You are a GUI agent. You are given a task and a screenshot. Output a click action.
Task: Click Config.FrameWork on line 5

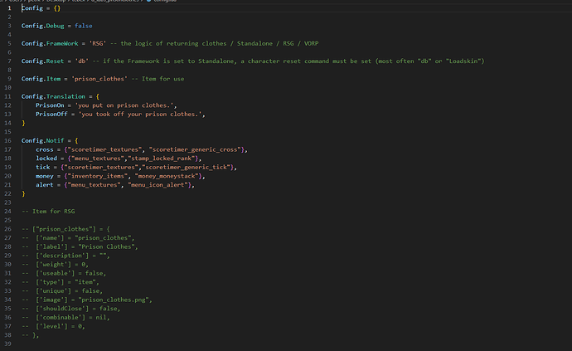coord(50,43)
